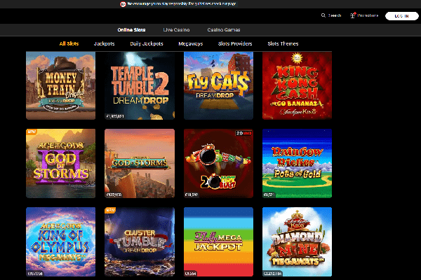This screenshot has width=421, height=280.
Task: Click the search magnifier icon
Action: click(x=323, y=15)
